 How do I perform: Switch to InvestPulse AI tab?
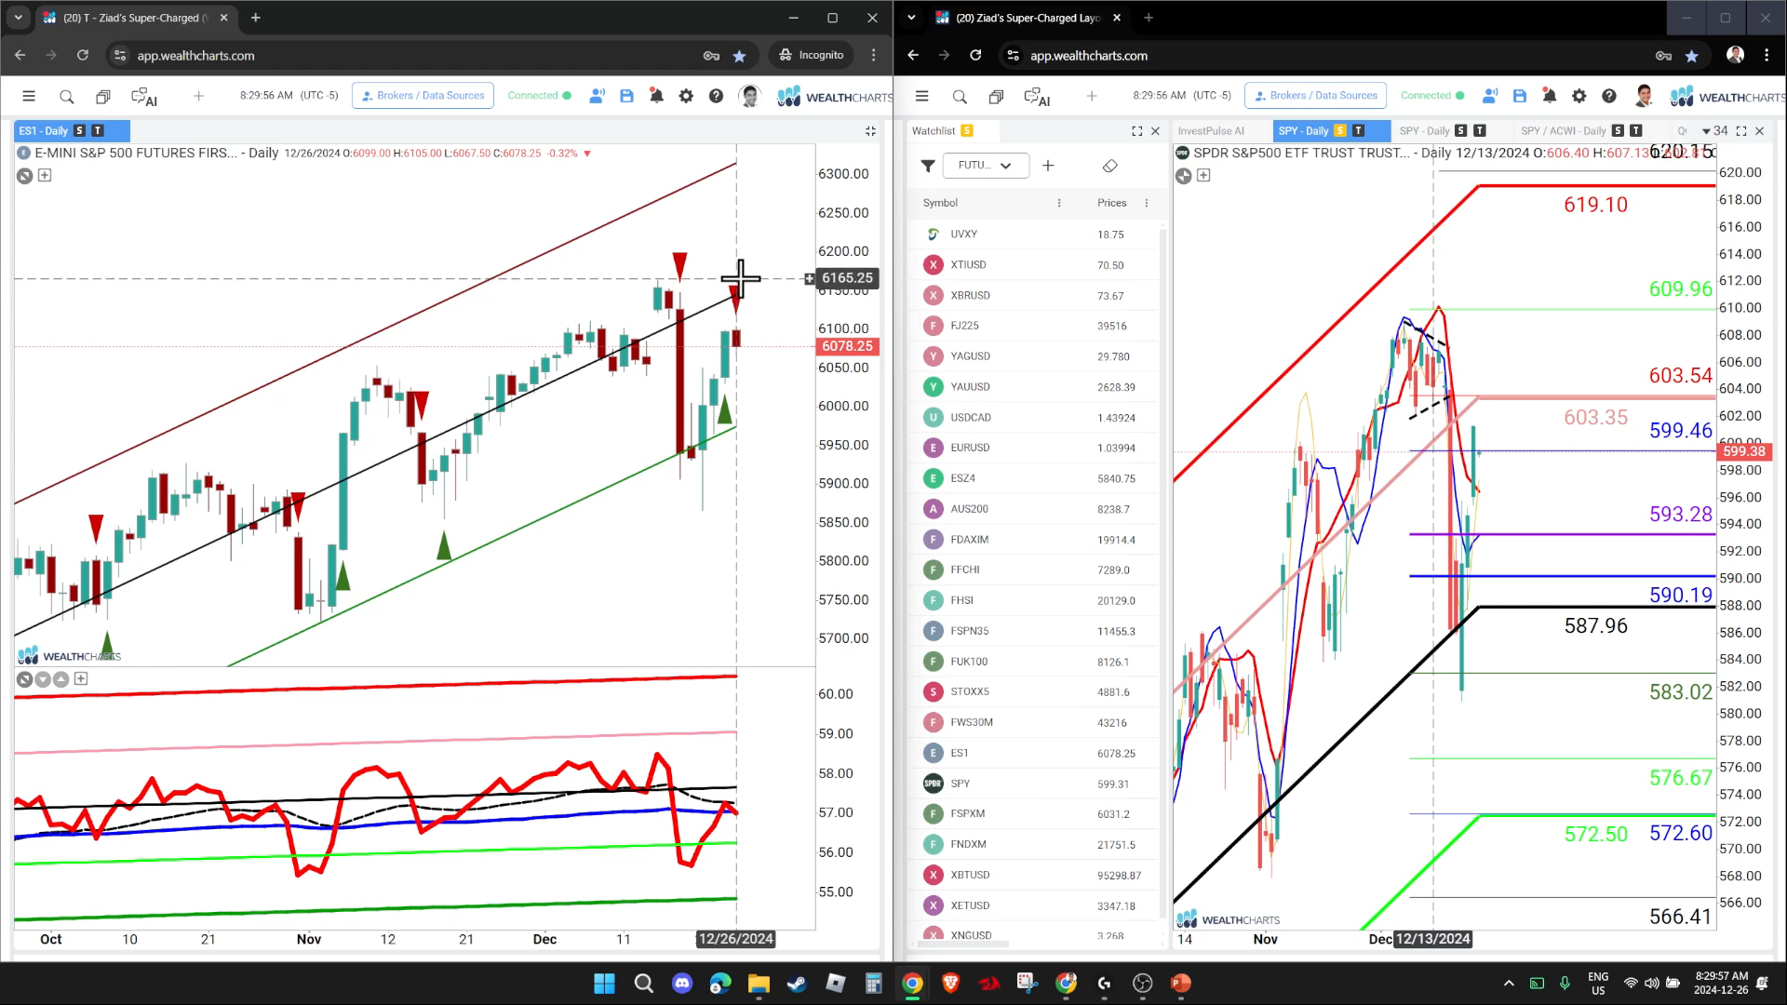click(x=1210, y=131)
